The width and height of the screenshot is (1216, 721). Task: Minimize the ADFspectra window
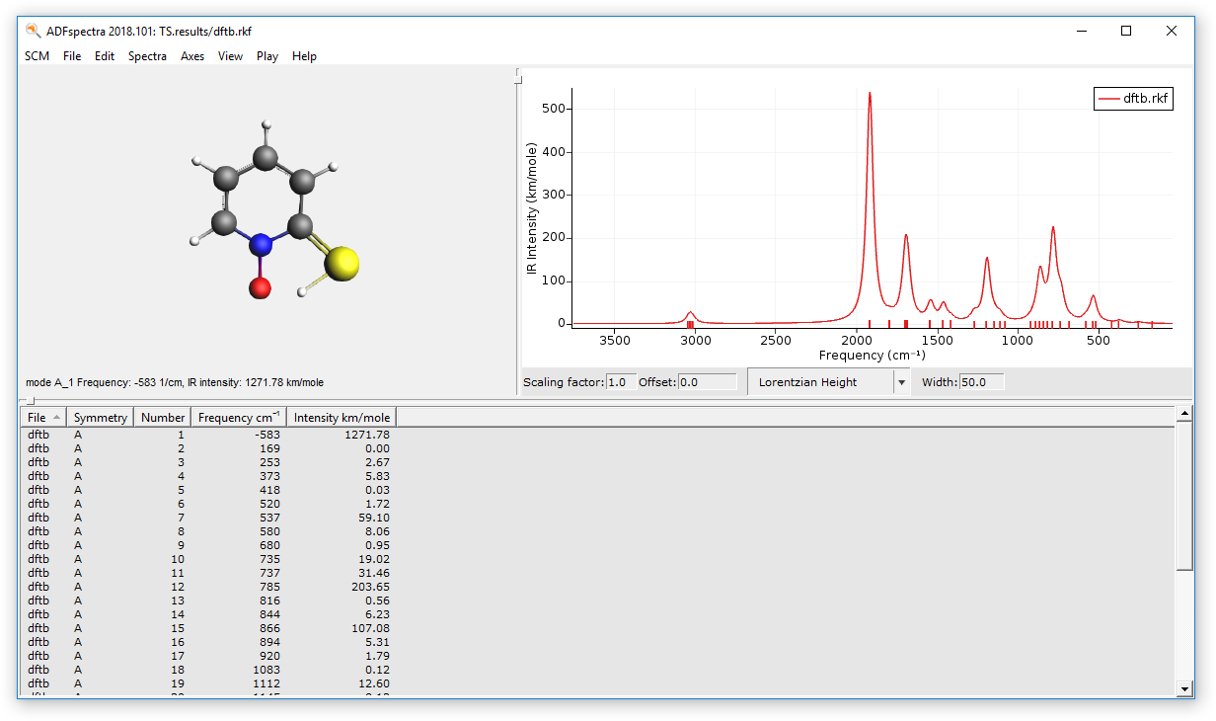[x=1081, y=31]
